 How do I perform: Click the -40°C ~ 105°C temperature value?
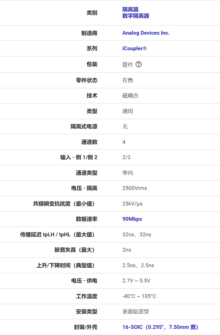coord(139,296)
